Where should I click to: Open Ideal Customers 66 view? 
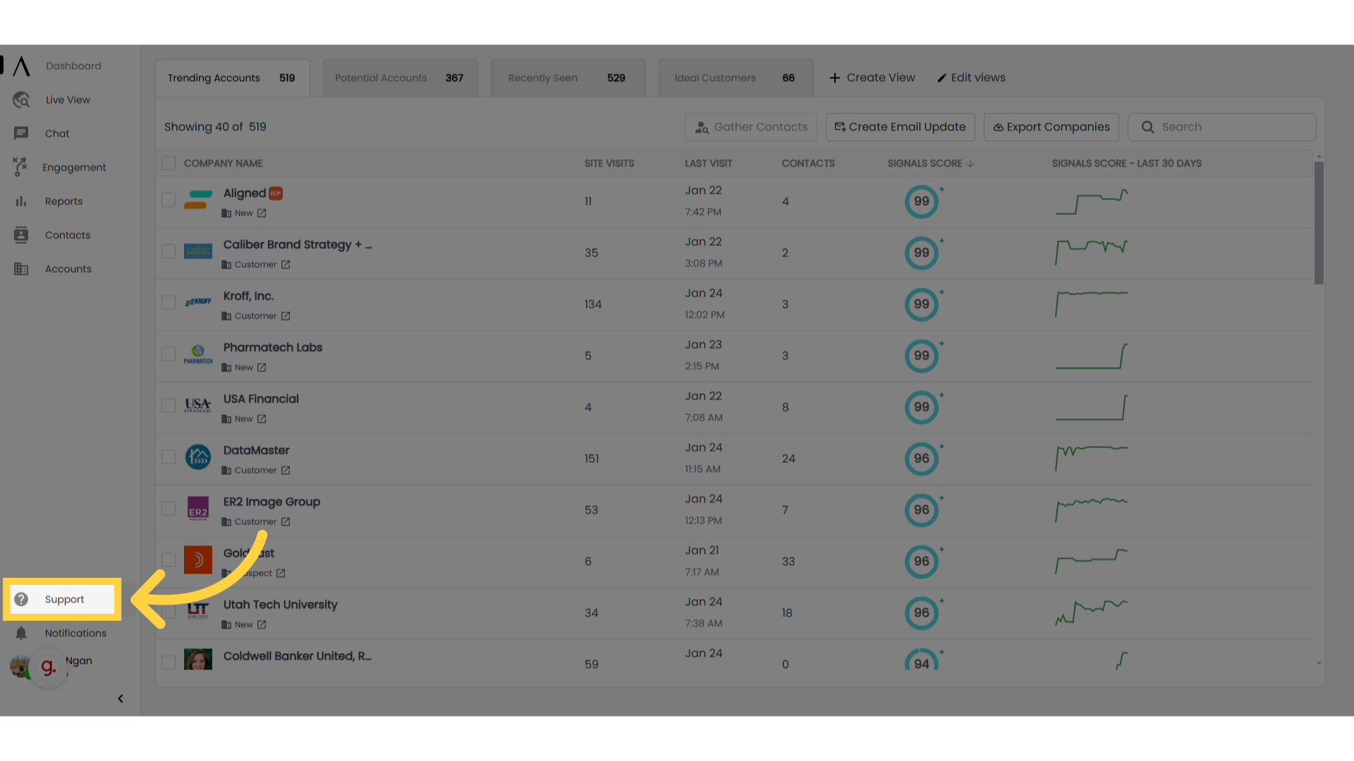pos(733,77)
